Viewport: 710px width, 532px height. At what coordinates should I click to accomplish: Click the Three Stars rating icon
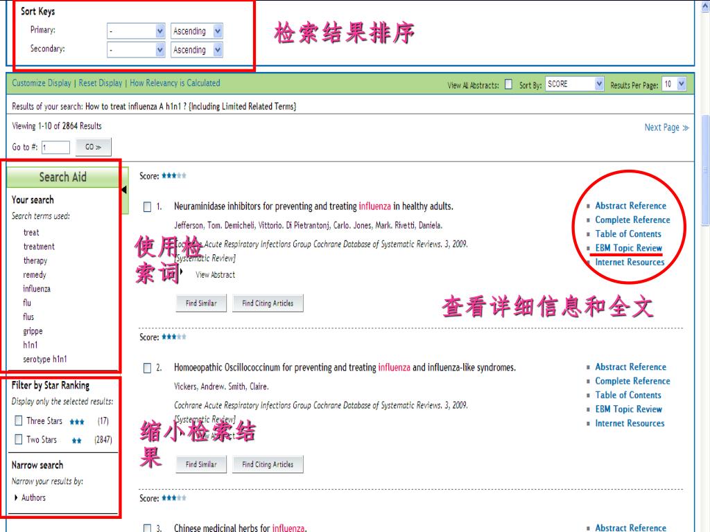[x=77, y=422]
